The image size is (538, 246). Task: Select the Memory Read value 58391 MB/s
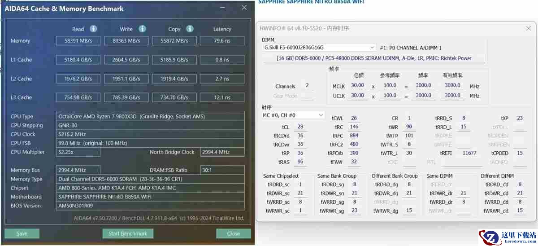(x=78, y=41)
